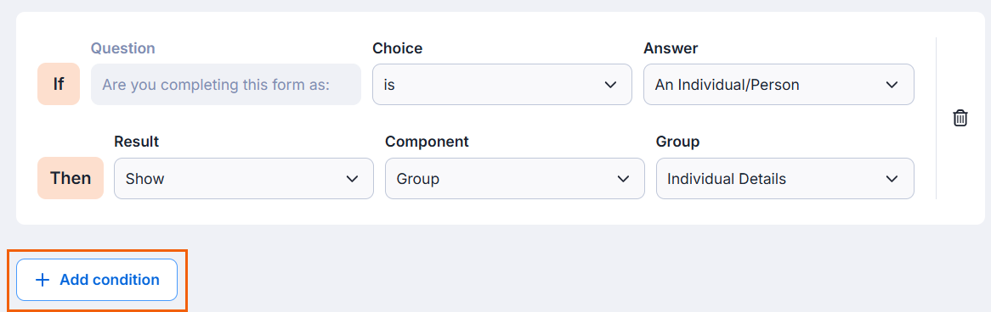Screen dimensions: 991x312
Task: Click the Answer column label
Action: click(671, 48)
